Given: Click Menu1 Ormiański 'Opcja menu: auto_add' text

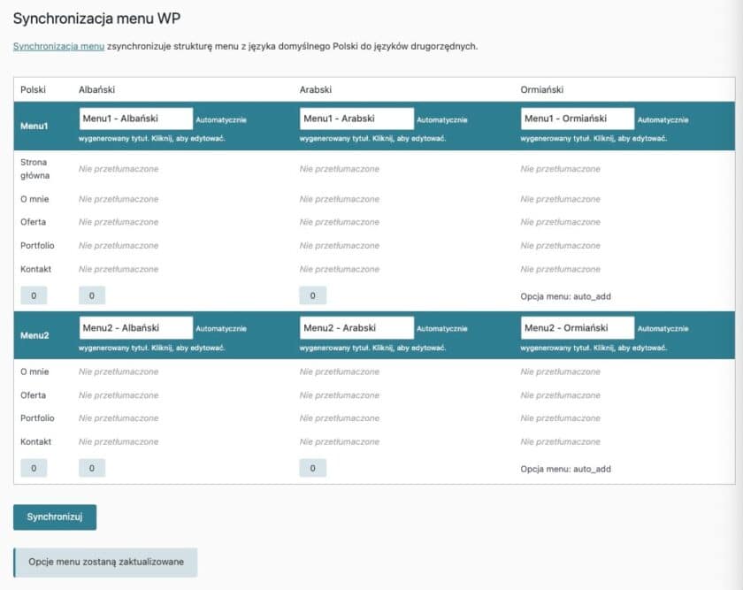Looking at the screenshot, I should (x=565, y=296).
